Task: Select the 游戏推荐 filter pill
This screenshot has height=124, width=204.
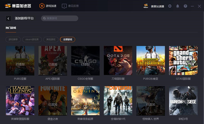Action: point(13,39)
